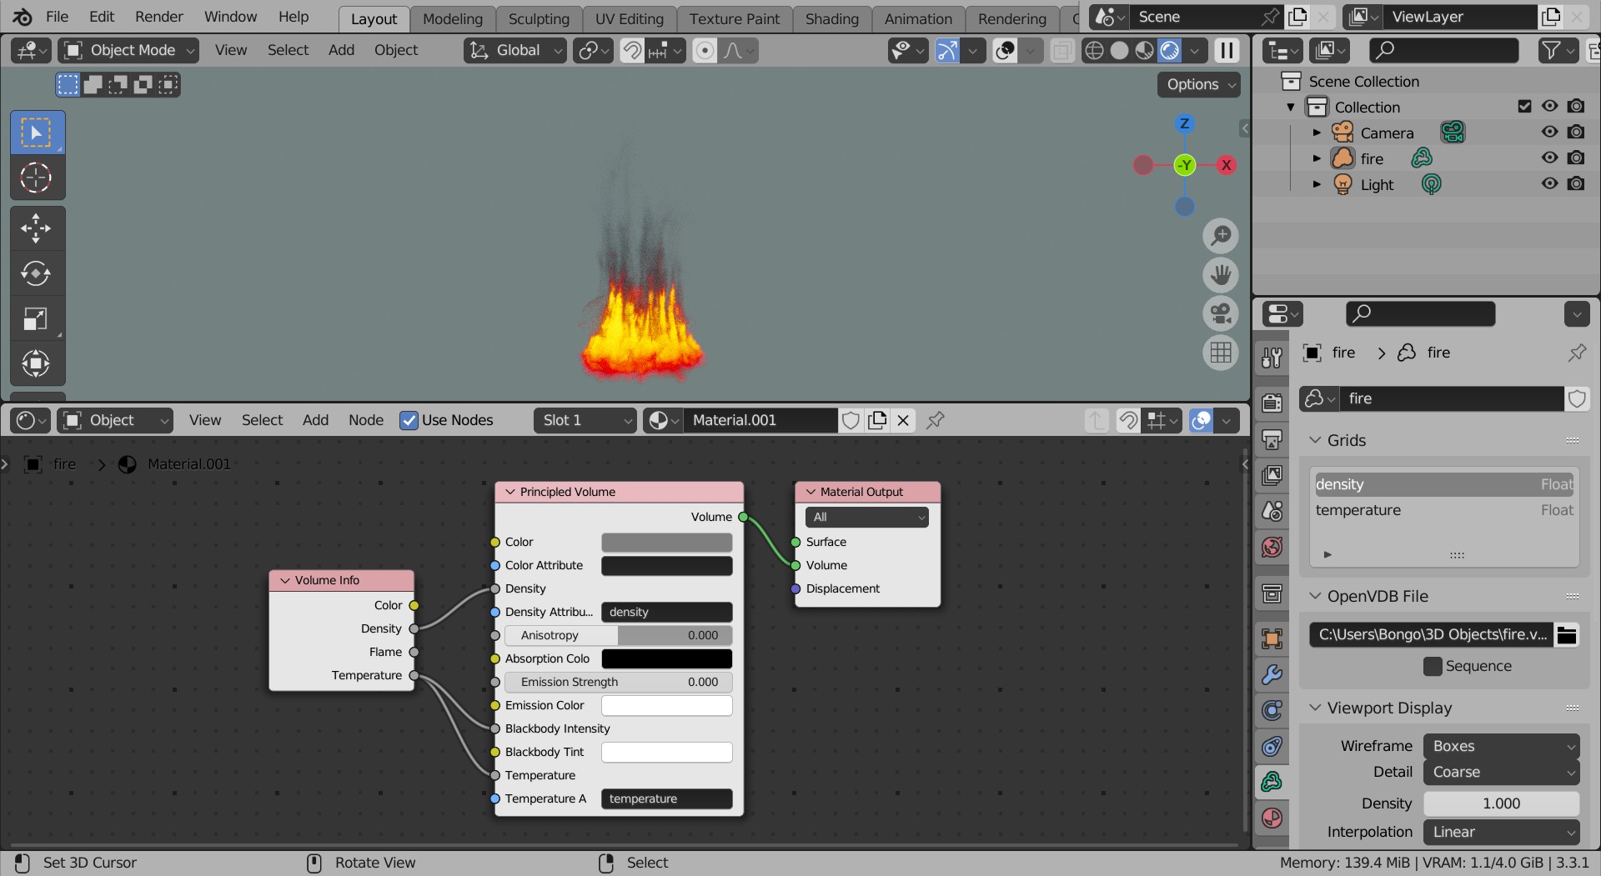The width and height of the screenshot is (1601, 876).
Task: Open the Tool properties tab
Action: 1272,358
